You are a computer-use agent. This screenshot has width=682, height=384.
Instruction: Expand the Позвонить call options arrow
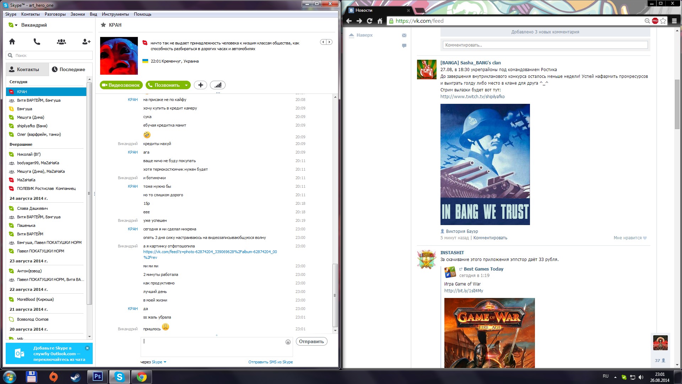tap(186, 85)
